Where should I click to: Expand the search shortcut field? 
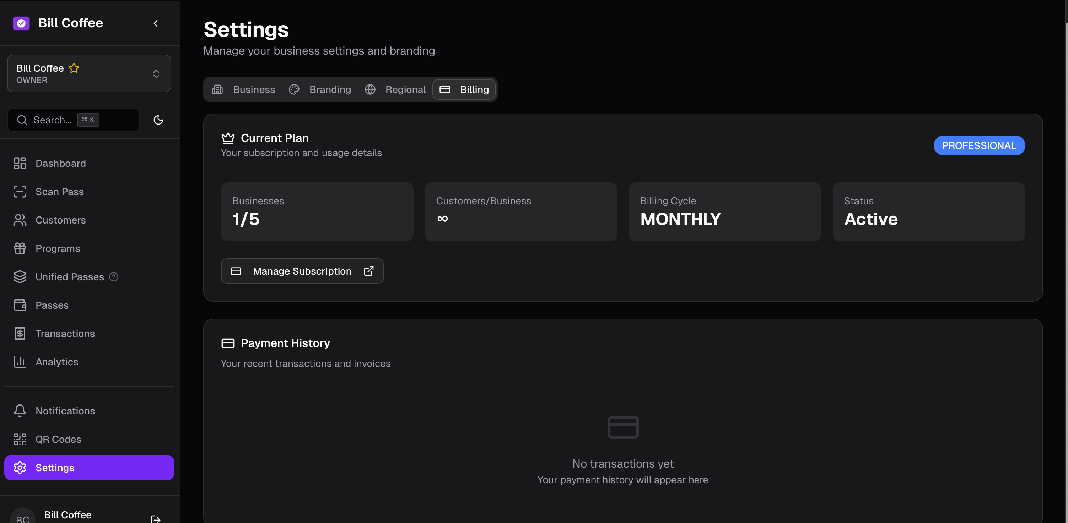88,120
